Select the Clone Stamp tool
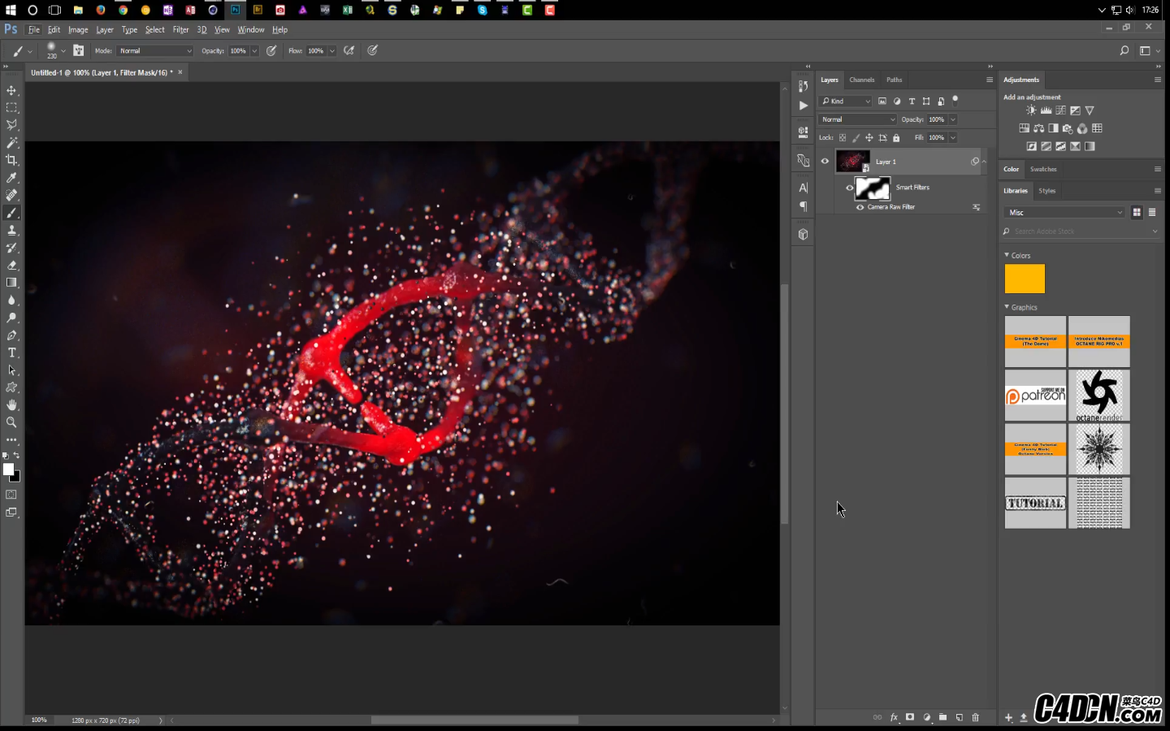The height and width of the screenshot is (731, 1170). coord(11,231)
